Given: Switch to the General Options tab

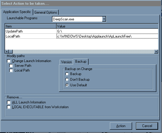Looking at the screenshot, I should (46, 12).
